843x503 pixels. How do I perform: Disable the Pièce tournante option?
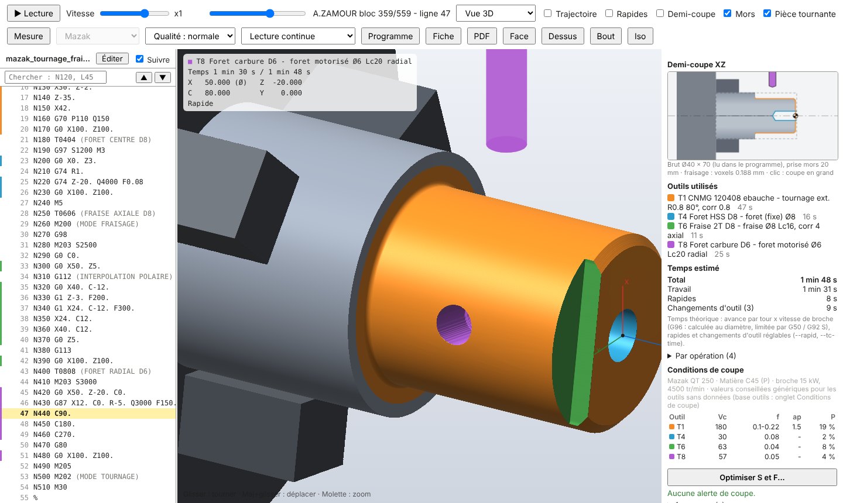tap(767, 13)
